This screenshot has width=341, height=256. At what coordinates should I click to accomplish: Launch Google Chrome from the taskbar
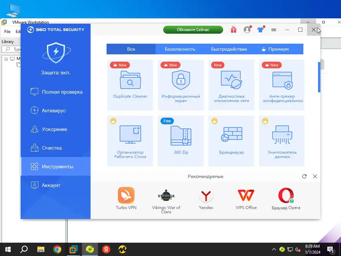coord(57,249)
